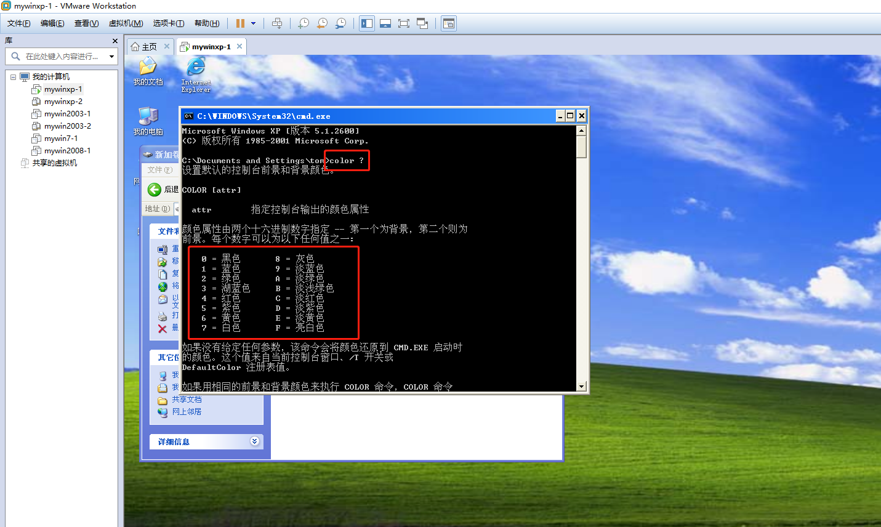Click the send Ctrl+Alt+Del toolbar icon
The image size is (881, 527).
point(277,23)
